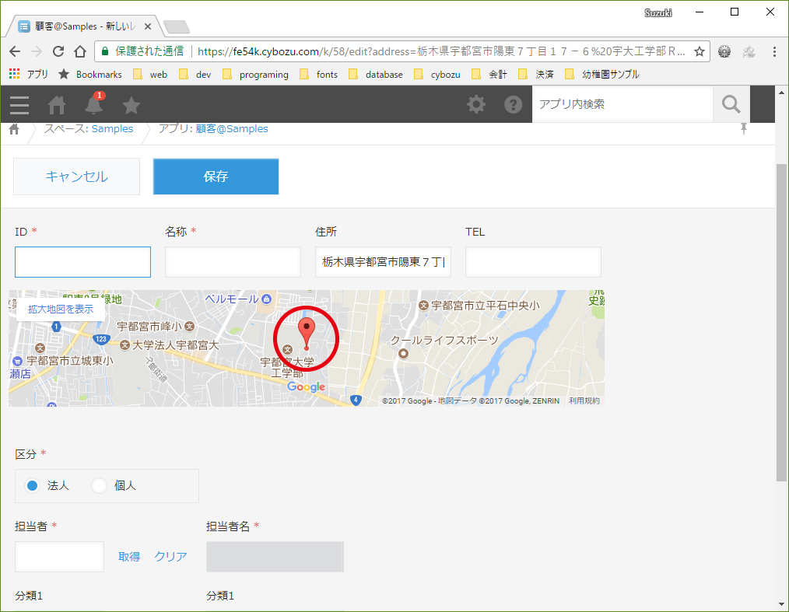Open the programing bookmarks folder
The image size is (789, 612).
tap(256, 75)
